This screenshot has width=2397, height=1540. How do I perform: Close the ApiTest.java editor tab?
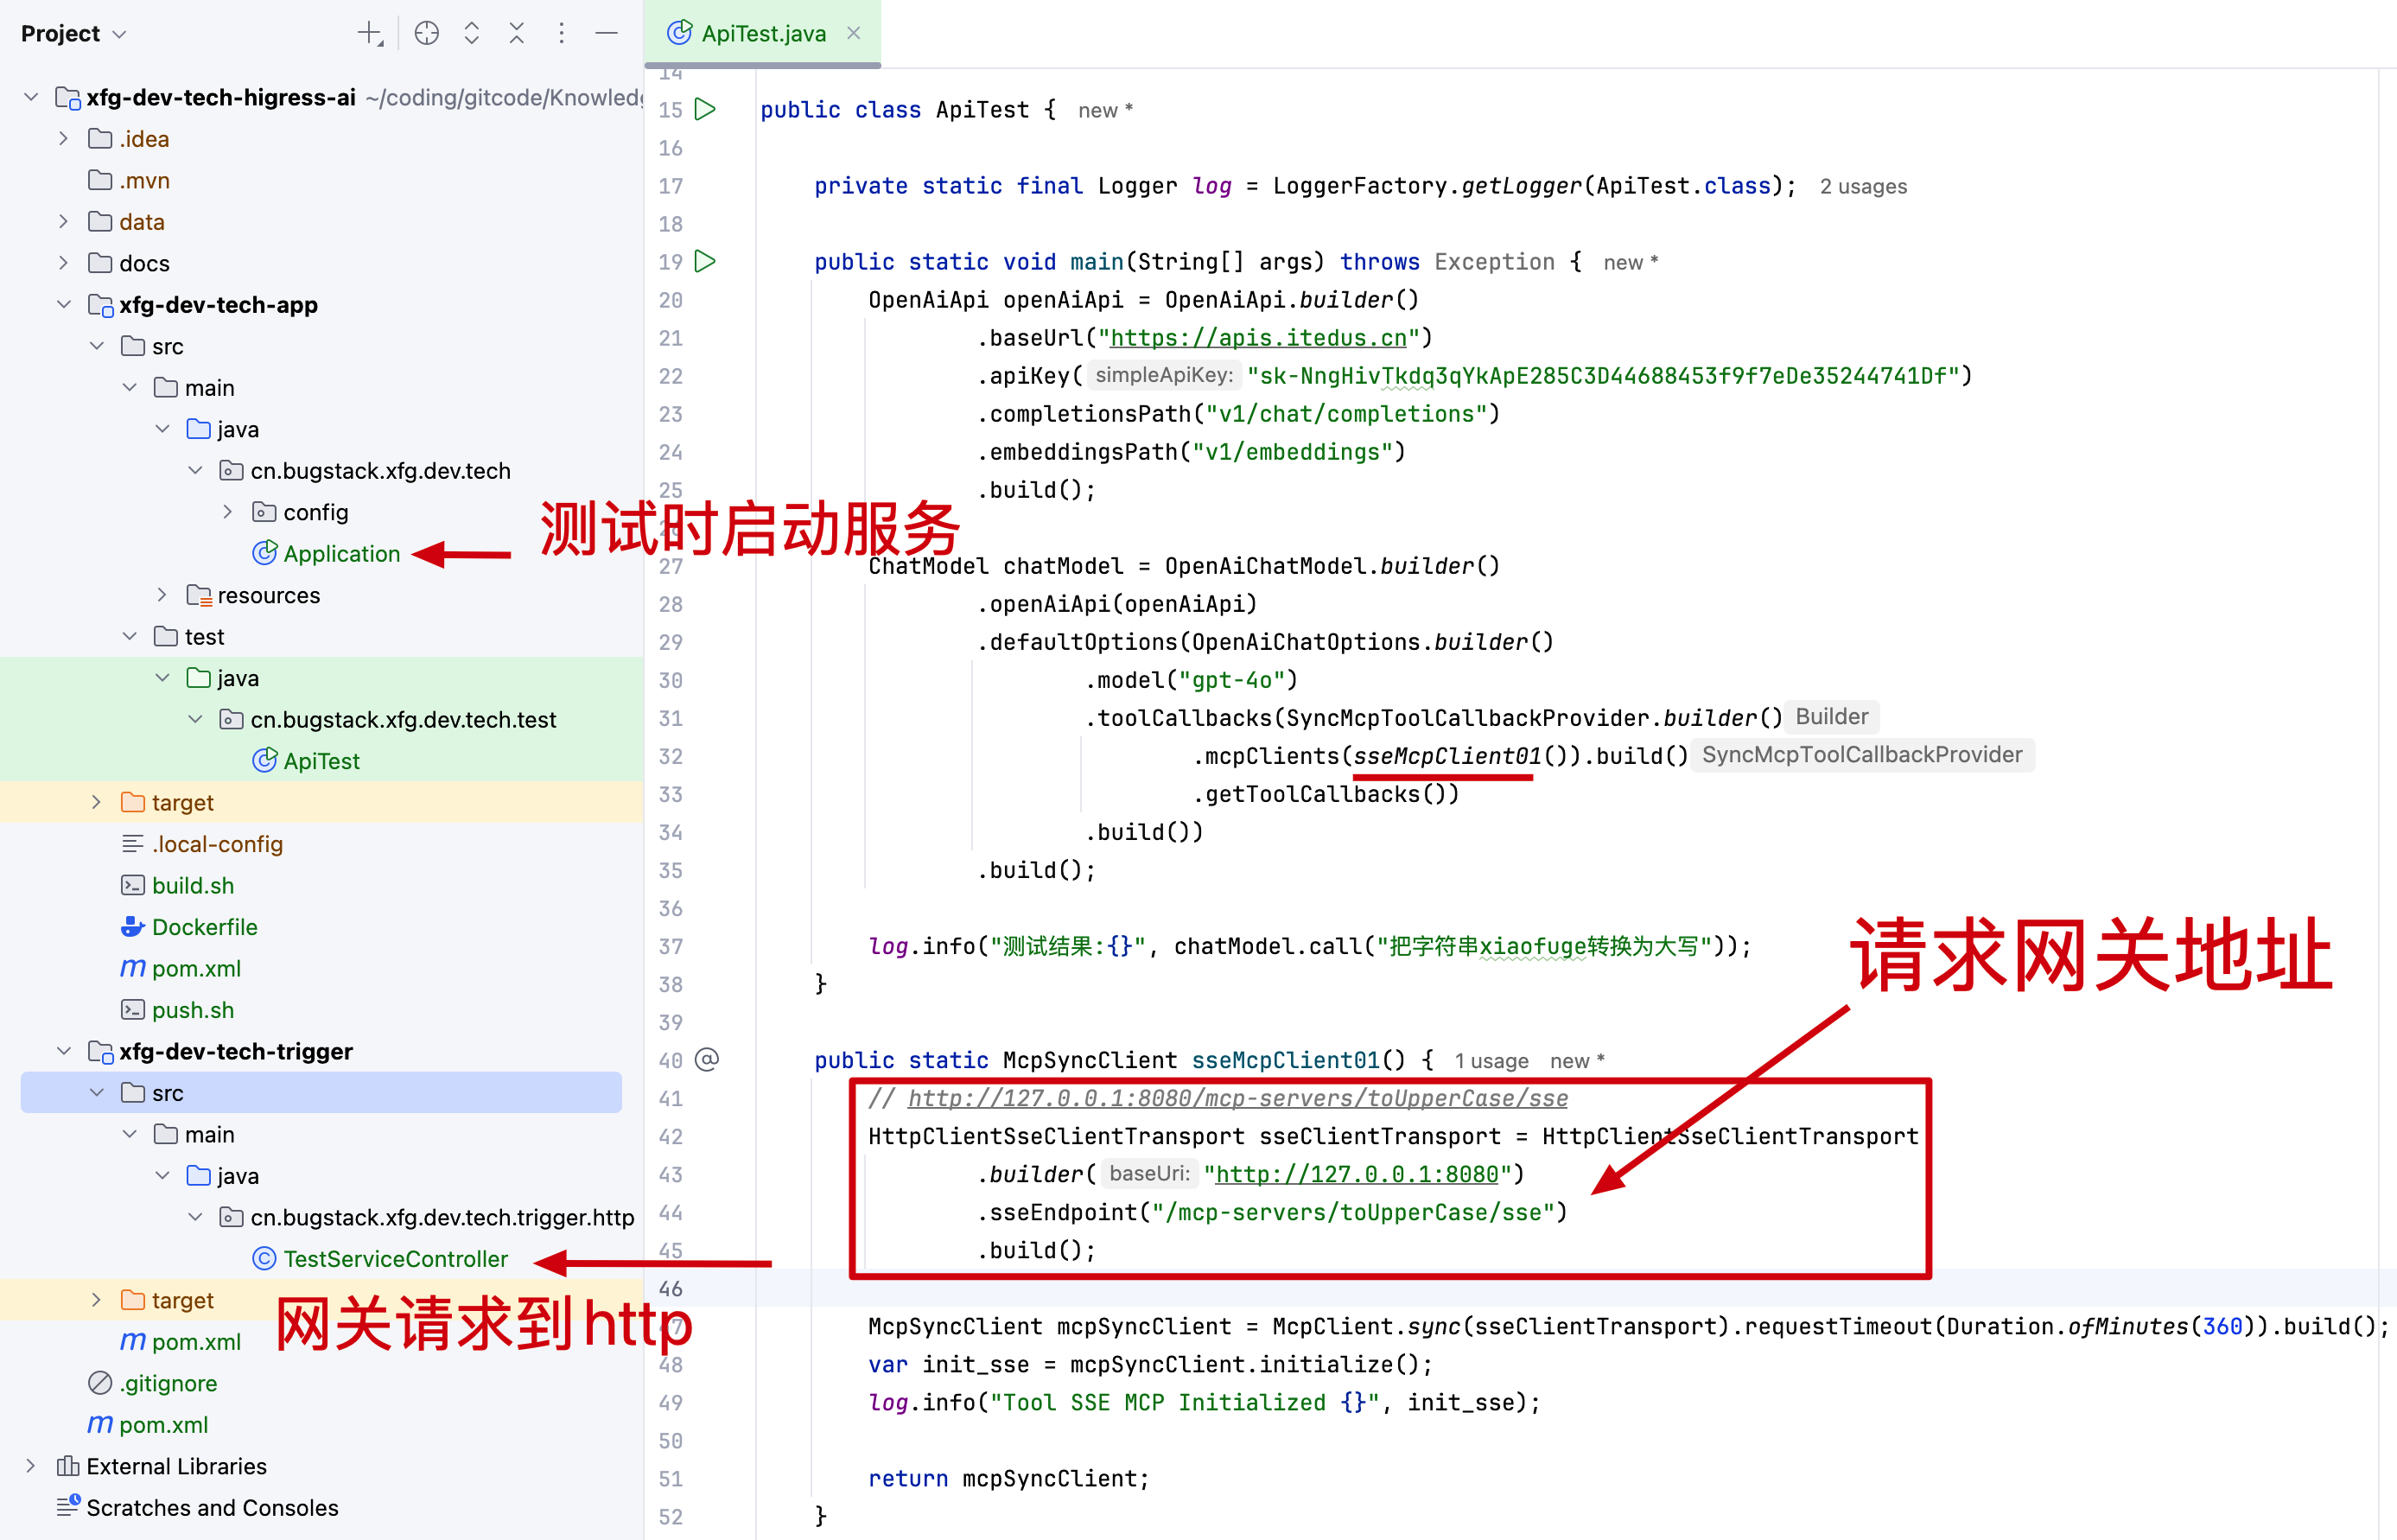[854, 33]
